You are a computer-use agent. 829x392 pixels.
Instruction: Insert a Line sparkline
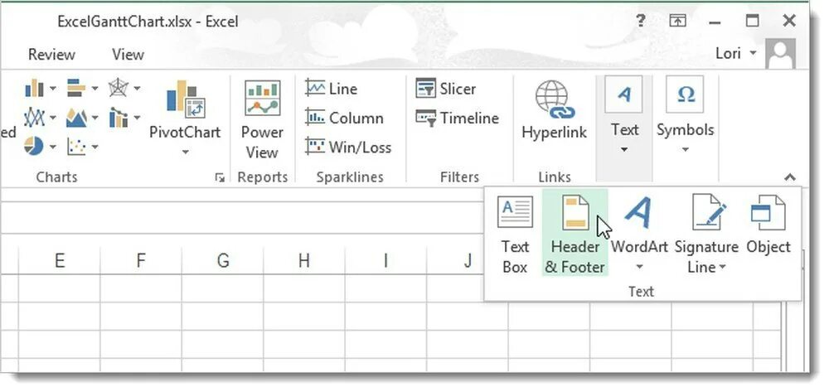pyautogui.click(x=332, y=89)
